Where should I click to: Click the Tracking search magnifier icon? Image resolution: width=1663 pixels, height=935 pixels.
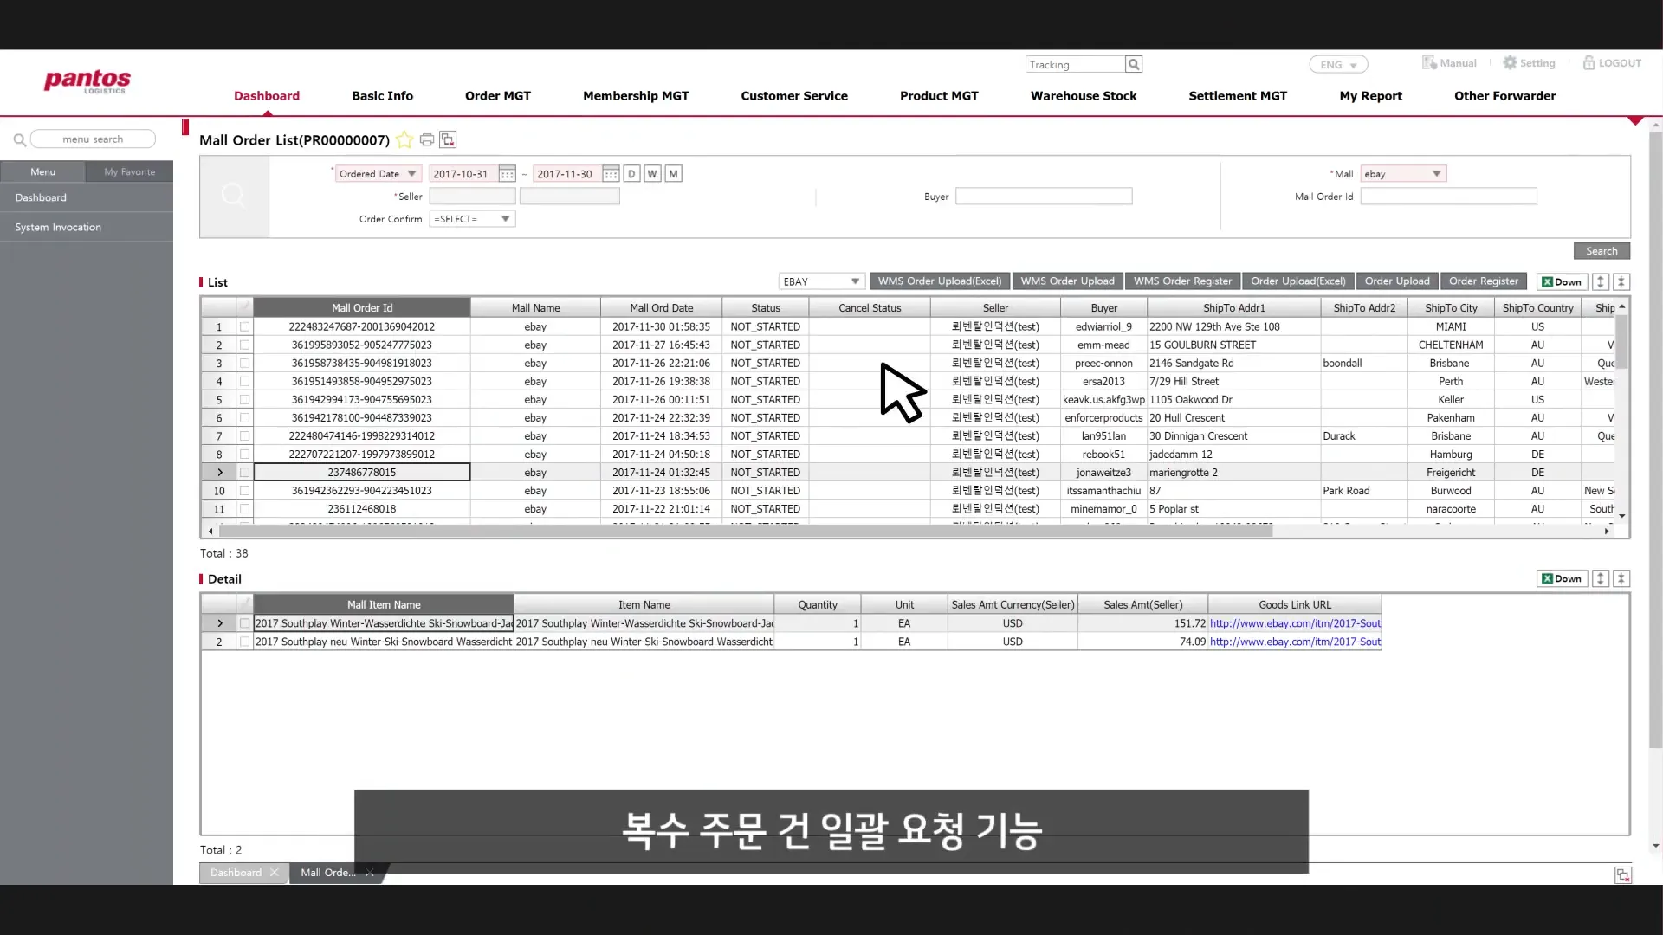[1134, 65]
